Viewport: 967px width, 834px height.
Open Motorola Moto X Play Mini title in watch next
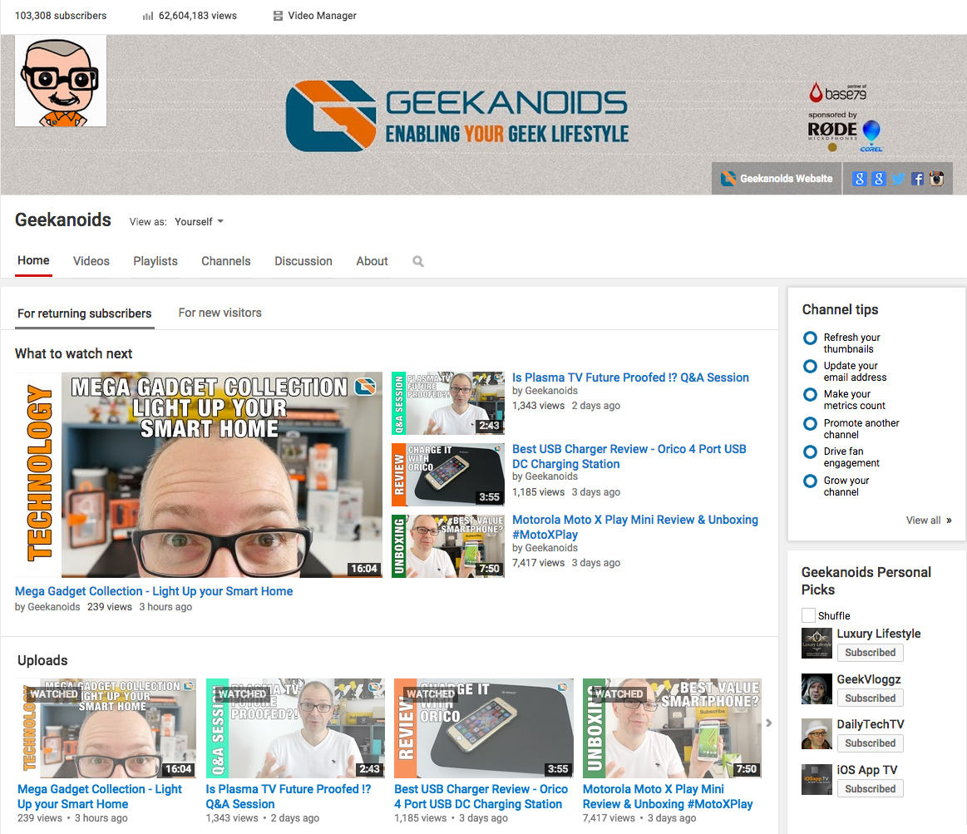635,527
